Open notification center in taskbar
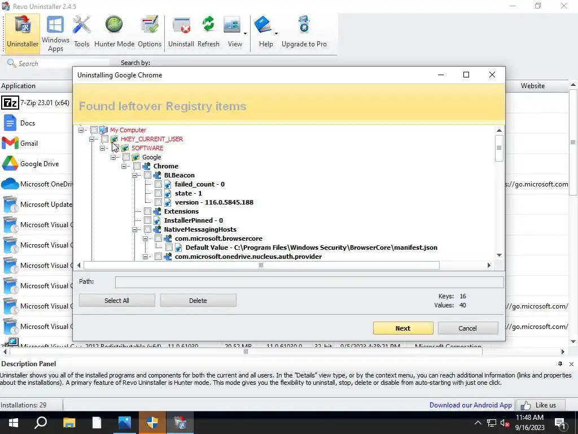Screen dimensions: 578x434 point(560,423)
